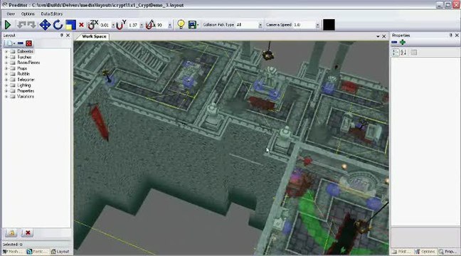Click the lock icon at the Layout panel bottom
This screenshot has width=461, height=256.
pyautogui.click(x=12, y=233)
